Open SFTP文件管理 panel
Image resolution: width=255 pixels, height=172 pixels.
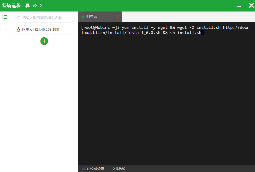93,169
